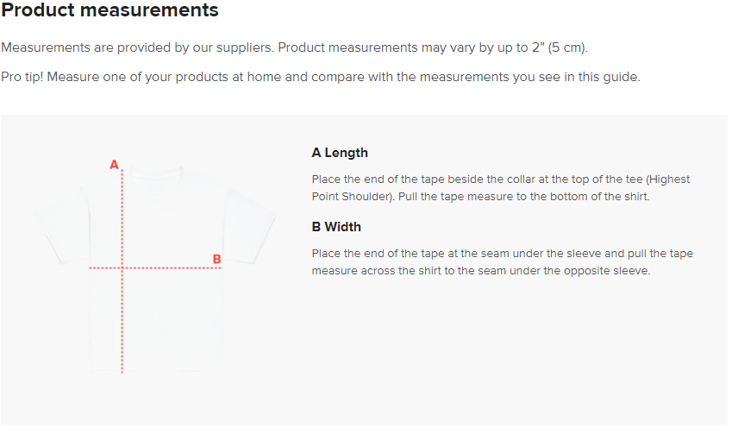
Task: Click the t-shirt collar in the diagram
Action: tap(155, 171)
